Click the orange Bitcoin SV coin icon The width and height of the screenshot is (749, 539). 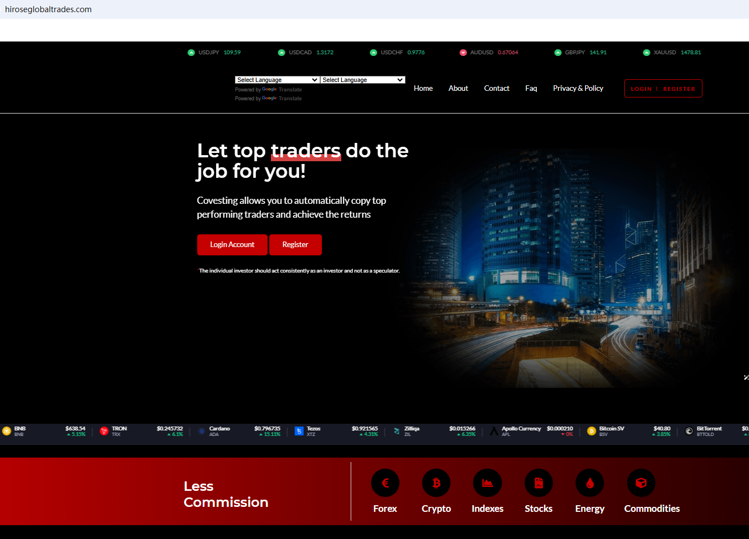click(592, 431)
